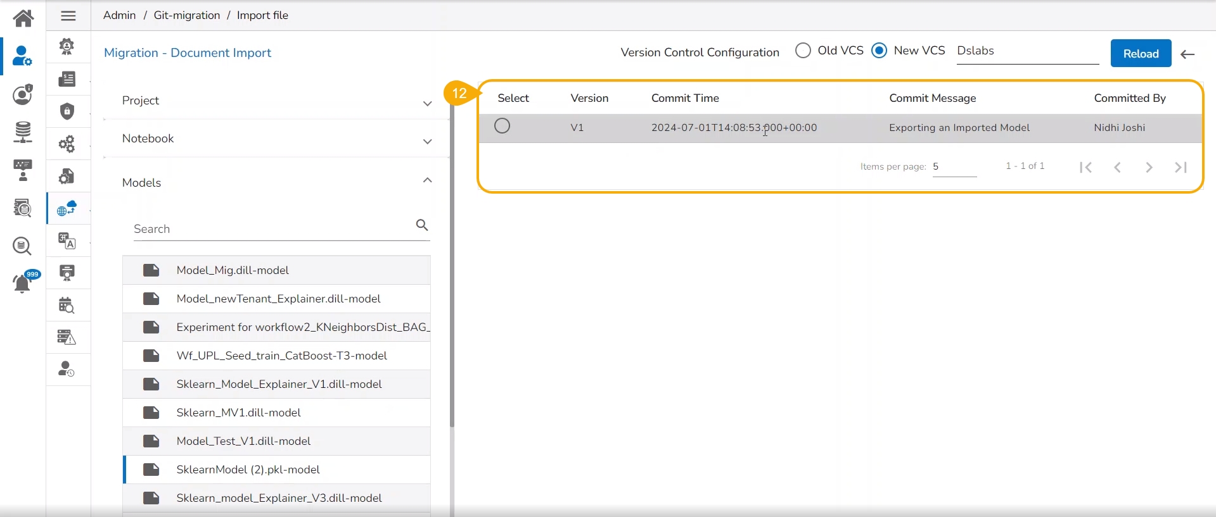Image resolution: width=1216 pixels, height=517 pixels.
Task: Click the Models search input field
Action: (x=271, y=229)
